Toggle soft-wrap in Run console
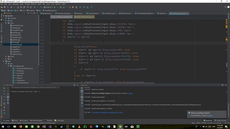 coord(8,94)
